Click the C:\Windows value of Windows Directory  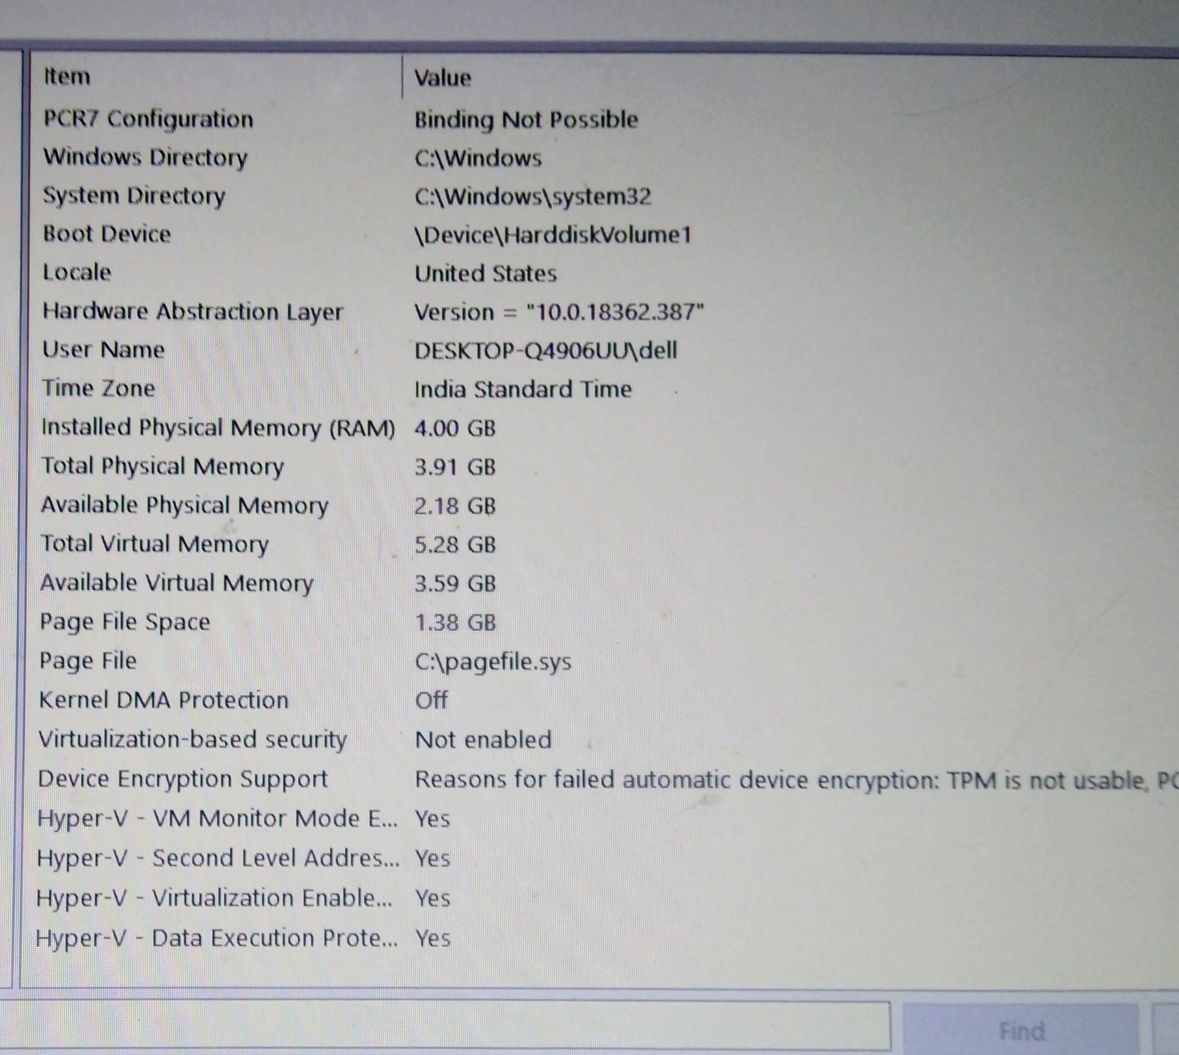pyautogui.click(x=478, y=158)
